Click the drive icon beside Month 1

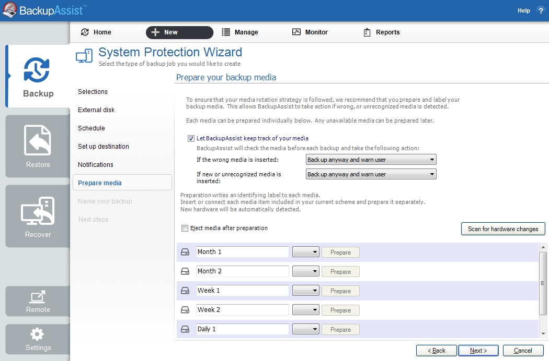pos(185,252)
